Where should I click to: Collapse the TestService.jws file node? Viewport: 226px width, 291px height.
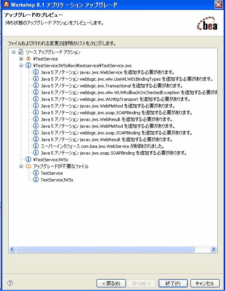21,66
